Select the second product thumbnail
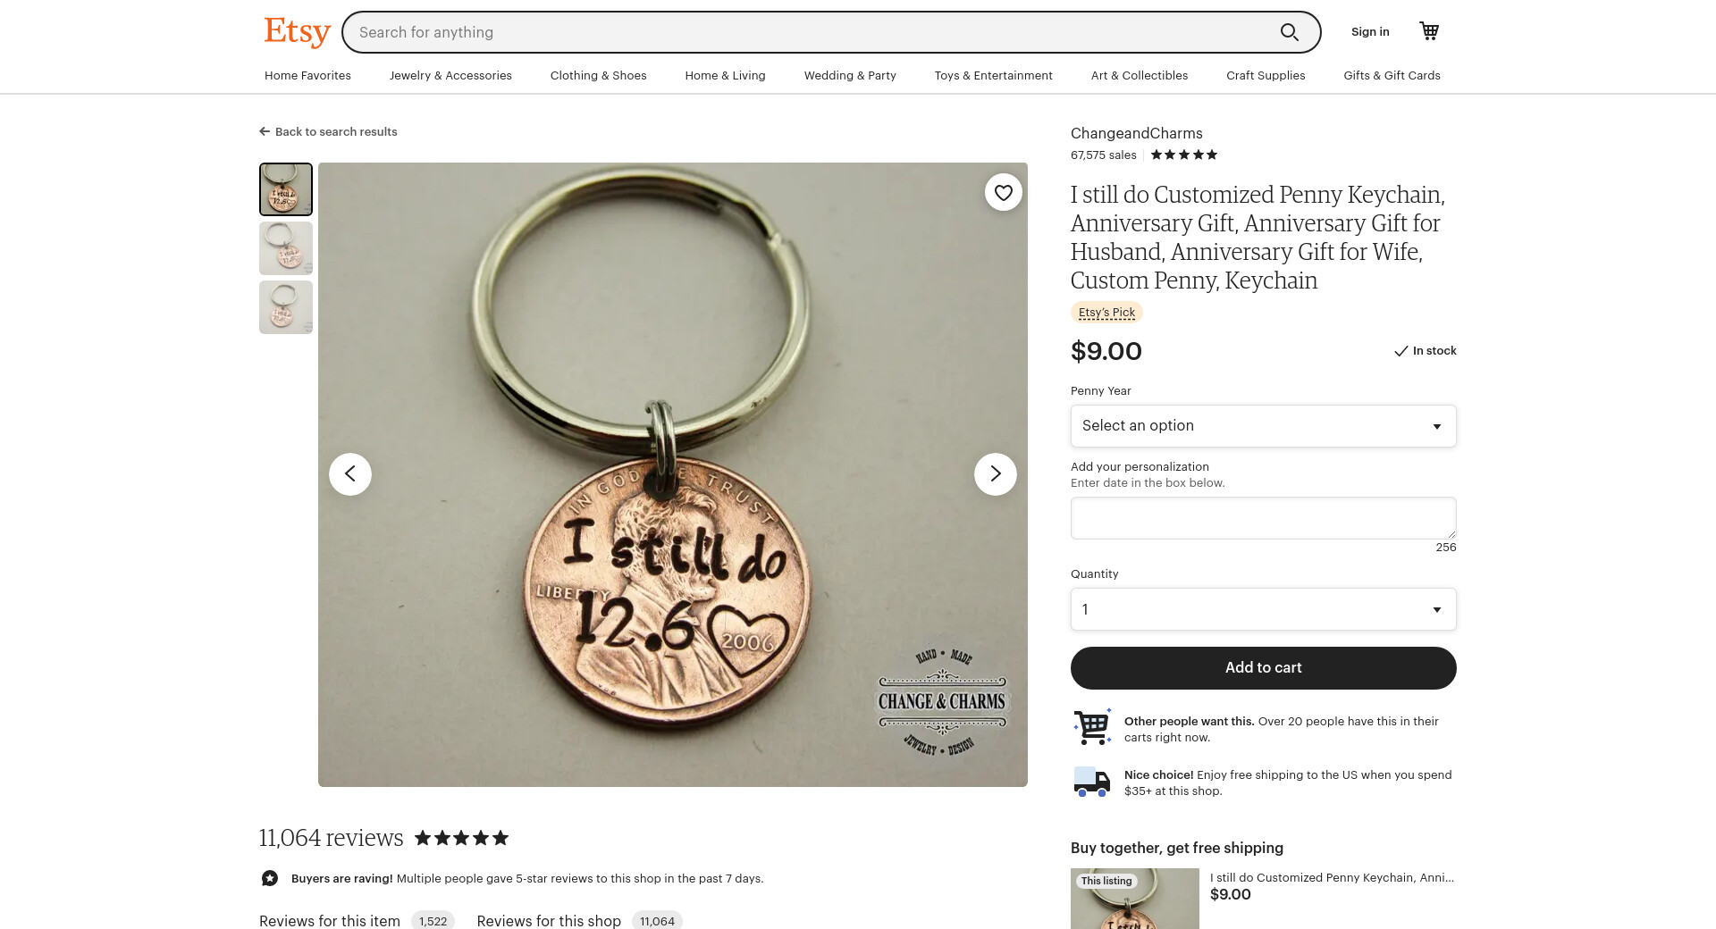The width and height of the screenshot is (1716, 929). pyautogui.click(x=286, y=248)
